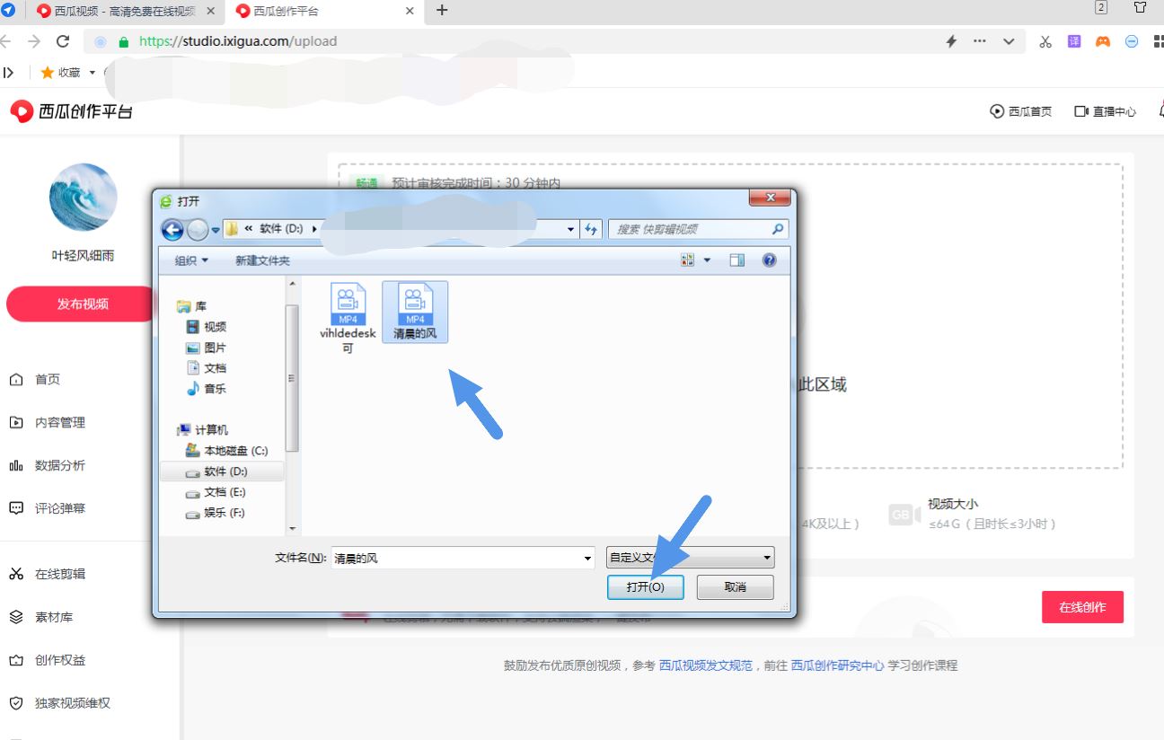Click the browser reload icon
1164x740 pixels.
(63, 41)
